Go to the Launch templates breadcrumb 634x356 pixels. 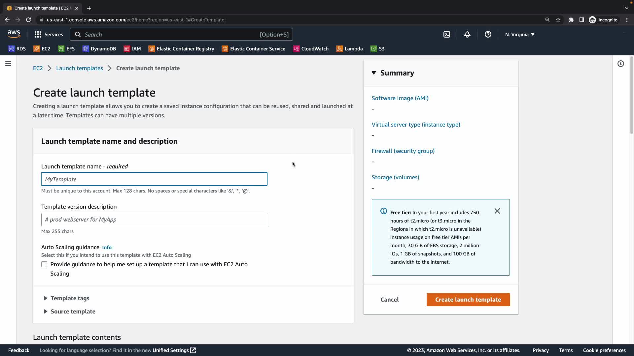[x=79, y=68]
